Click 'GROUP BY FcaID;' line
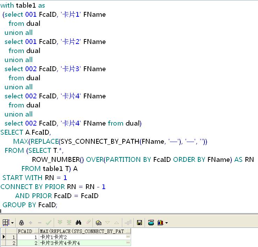The width and height of the screenshot is (258, 247). tap(30, 205)
